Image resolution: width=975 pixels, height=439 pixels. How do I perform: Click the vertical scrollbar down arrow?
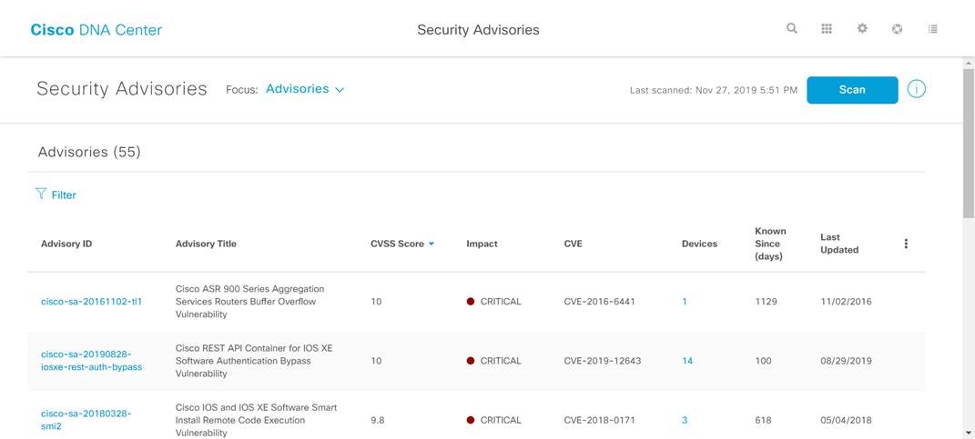(x=968, y=433)
